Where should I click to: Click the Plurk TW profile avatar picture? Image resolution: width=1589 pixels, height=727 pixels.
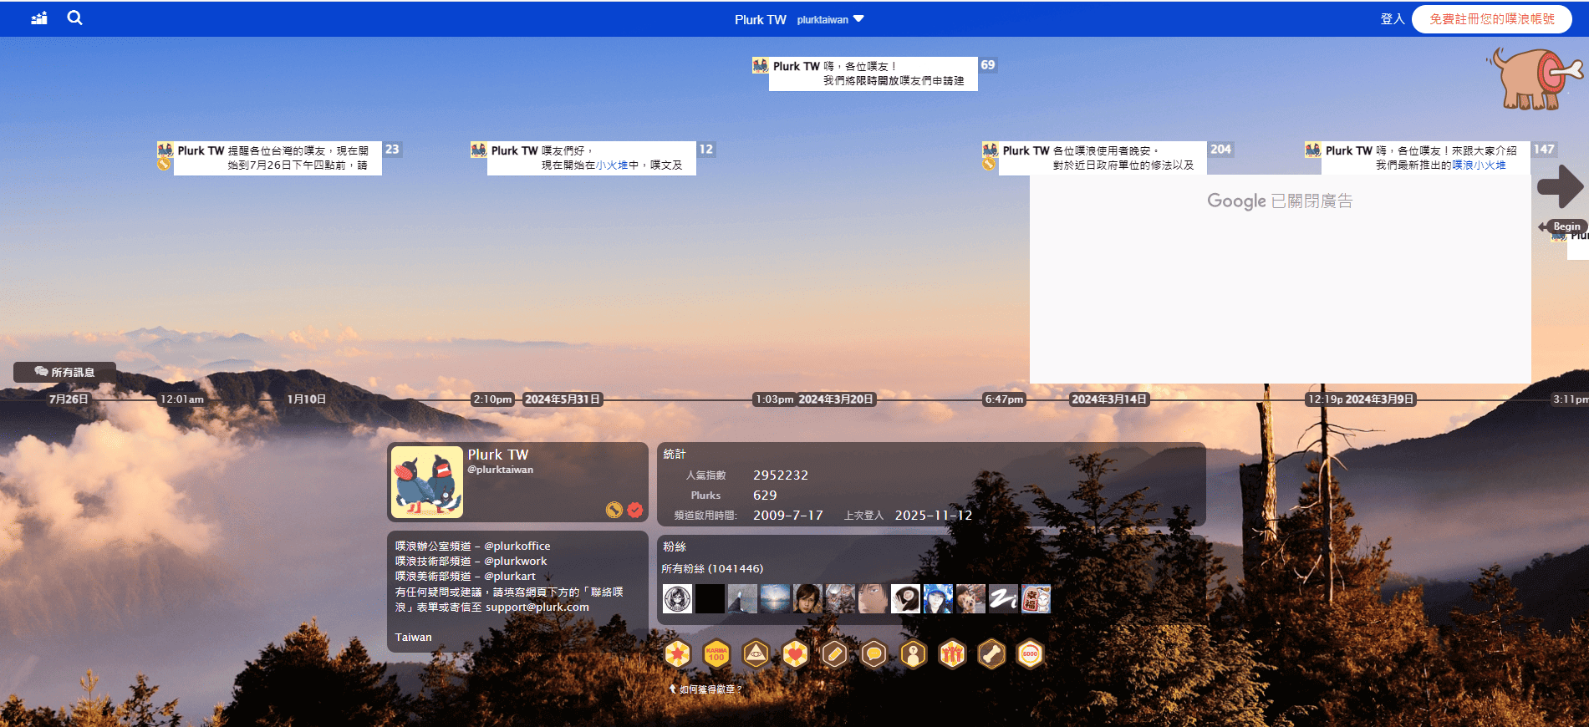427,482
